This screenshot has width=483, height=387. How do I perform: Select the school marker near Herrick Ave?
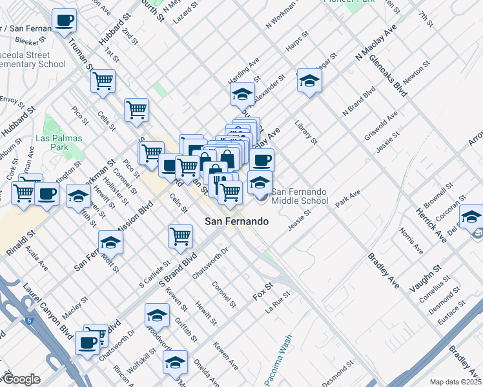471,217
